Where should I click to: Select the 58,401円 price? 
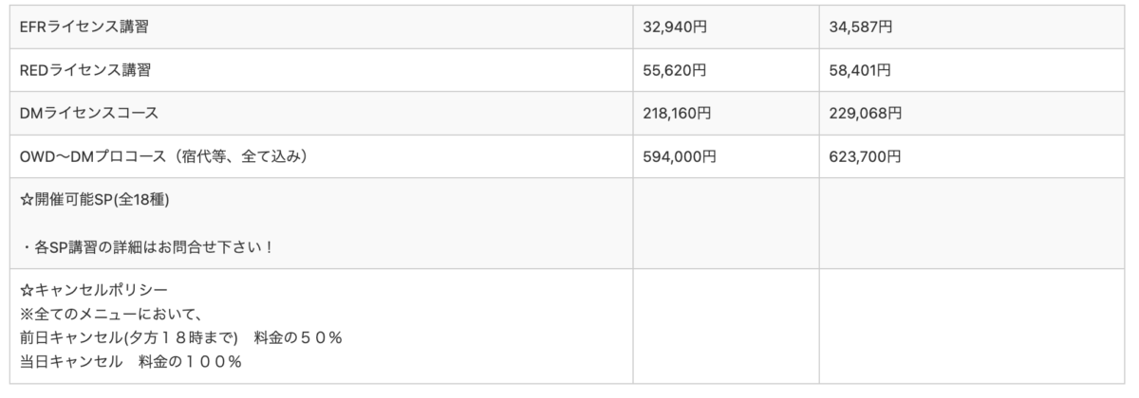pos(861,70)
